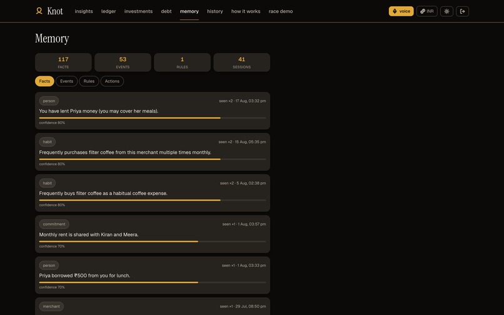Click the Knot logo icon

pyautogui.click(x=39, y=11)
